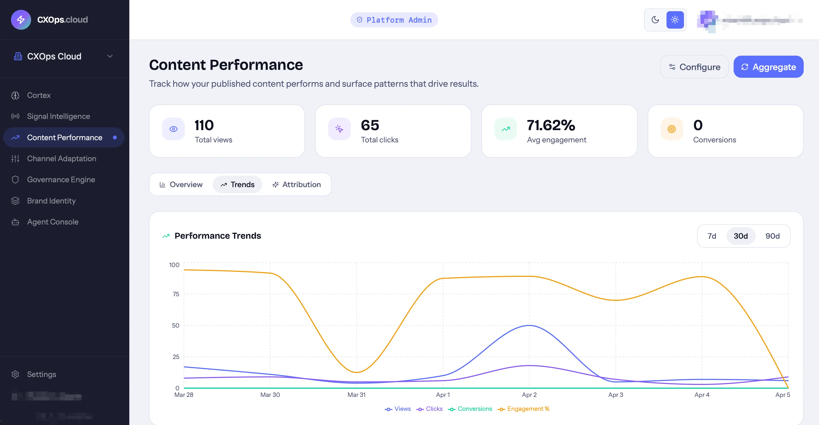Viewport: 819px width, 425px height.
Task: Click the Agent Console robot icon
Action: pos(15,222)
